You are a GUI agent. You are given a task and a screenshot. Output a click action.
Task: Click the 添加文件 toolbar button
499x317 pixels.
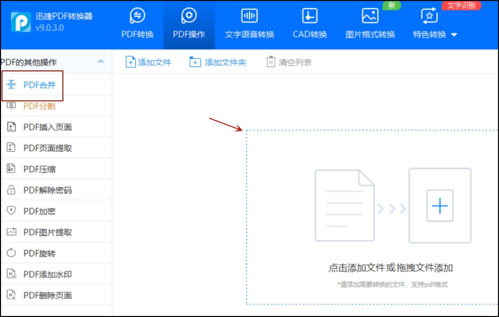coord(148,62)
